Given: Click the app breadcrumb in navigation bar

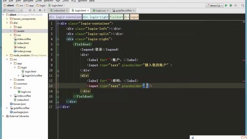Looking at the screenshot, I should click(30, 5).
